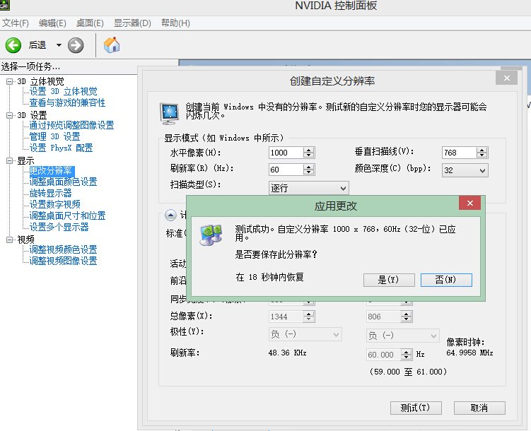531x431 pixels.
Task: Click the 取消 button
Action: pos(479,408)
